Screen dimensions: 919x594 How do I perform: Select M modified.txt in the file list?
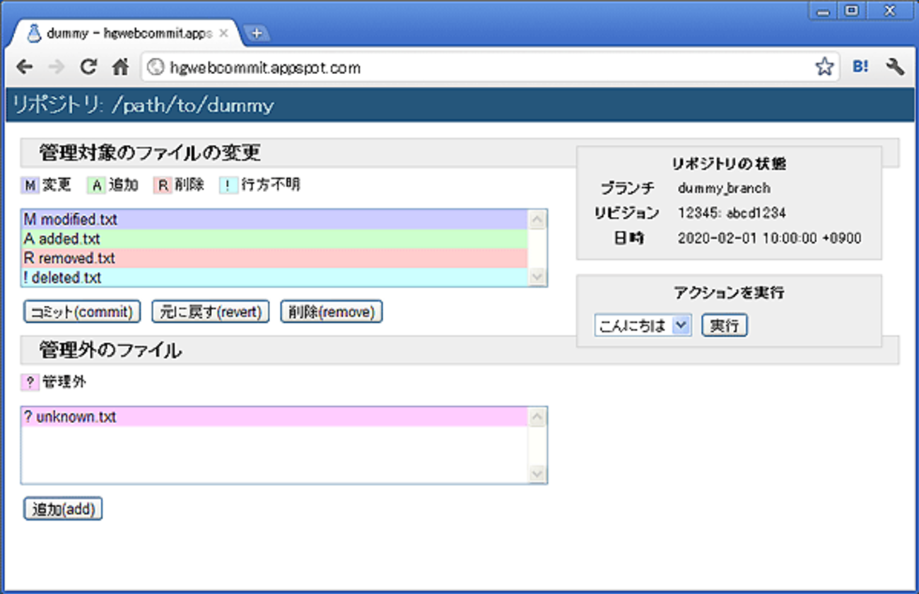274,220
